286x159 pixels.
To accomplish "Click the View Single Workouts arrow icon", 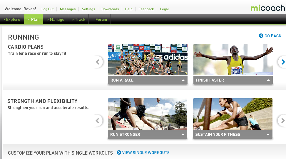I will point(119,153).
